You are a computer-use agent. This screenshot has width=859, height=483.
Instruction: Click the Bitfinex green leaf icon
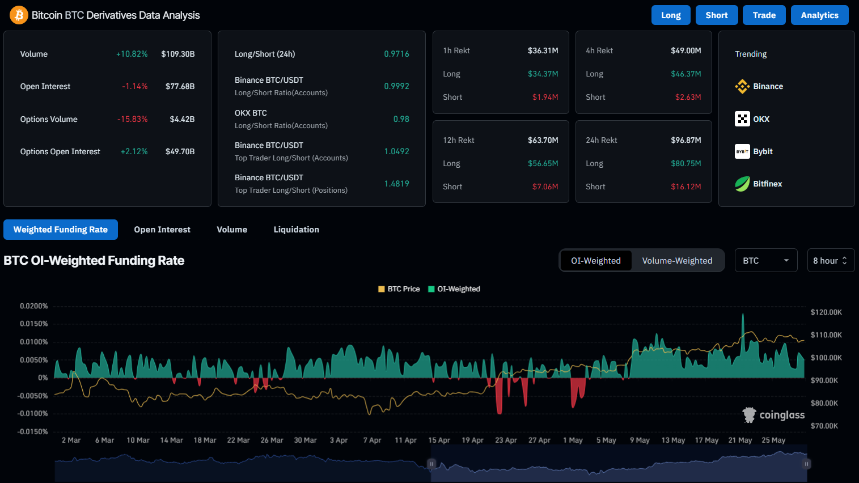pos(742,184)
